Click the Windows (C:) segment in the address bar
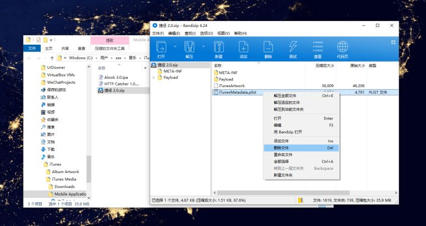 [x=81, y=58]
